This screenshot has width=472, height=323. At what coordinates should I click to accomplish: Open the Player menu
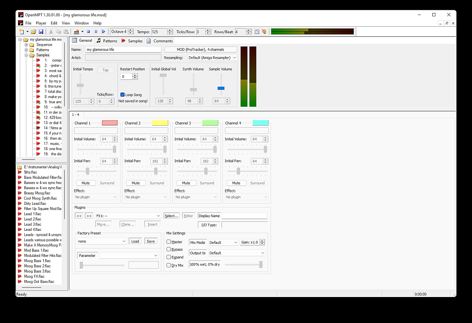coord(41,23)
